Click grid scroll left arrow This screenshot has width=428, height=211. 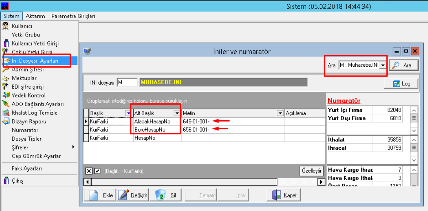[87, 181]
